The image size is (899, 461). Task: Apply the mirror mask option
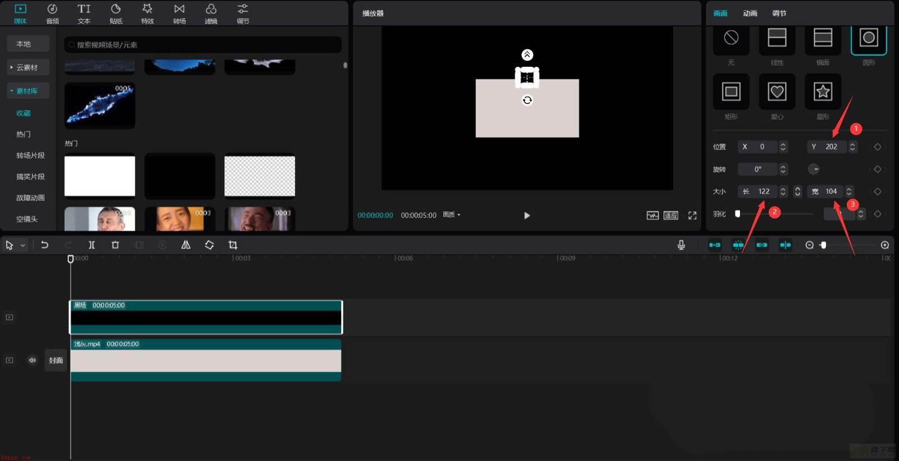(x=823, y=38)
